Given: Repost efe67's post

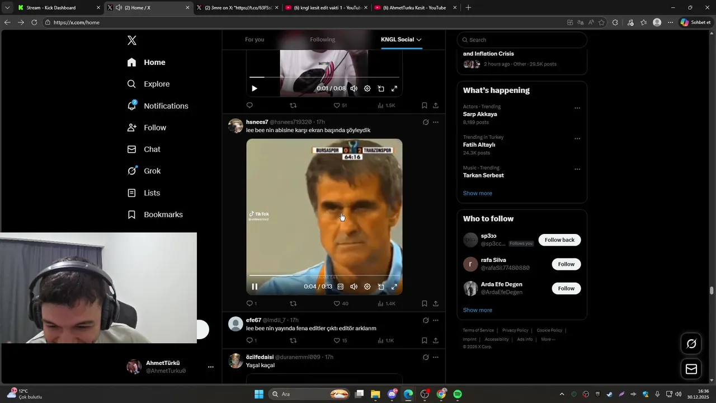Looking at the screenshot, I should coord(293,340).
